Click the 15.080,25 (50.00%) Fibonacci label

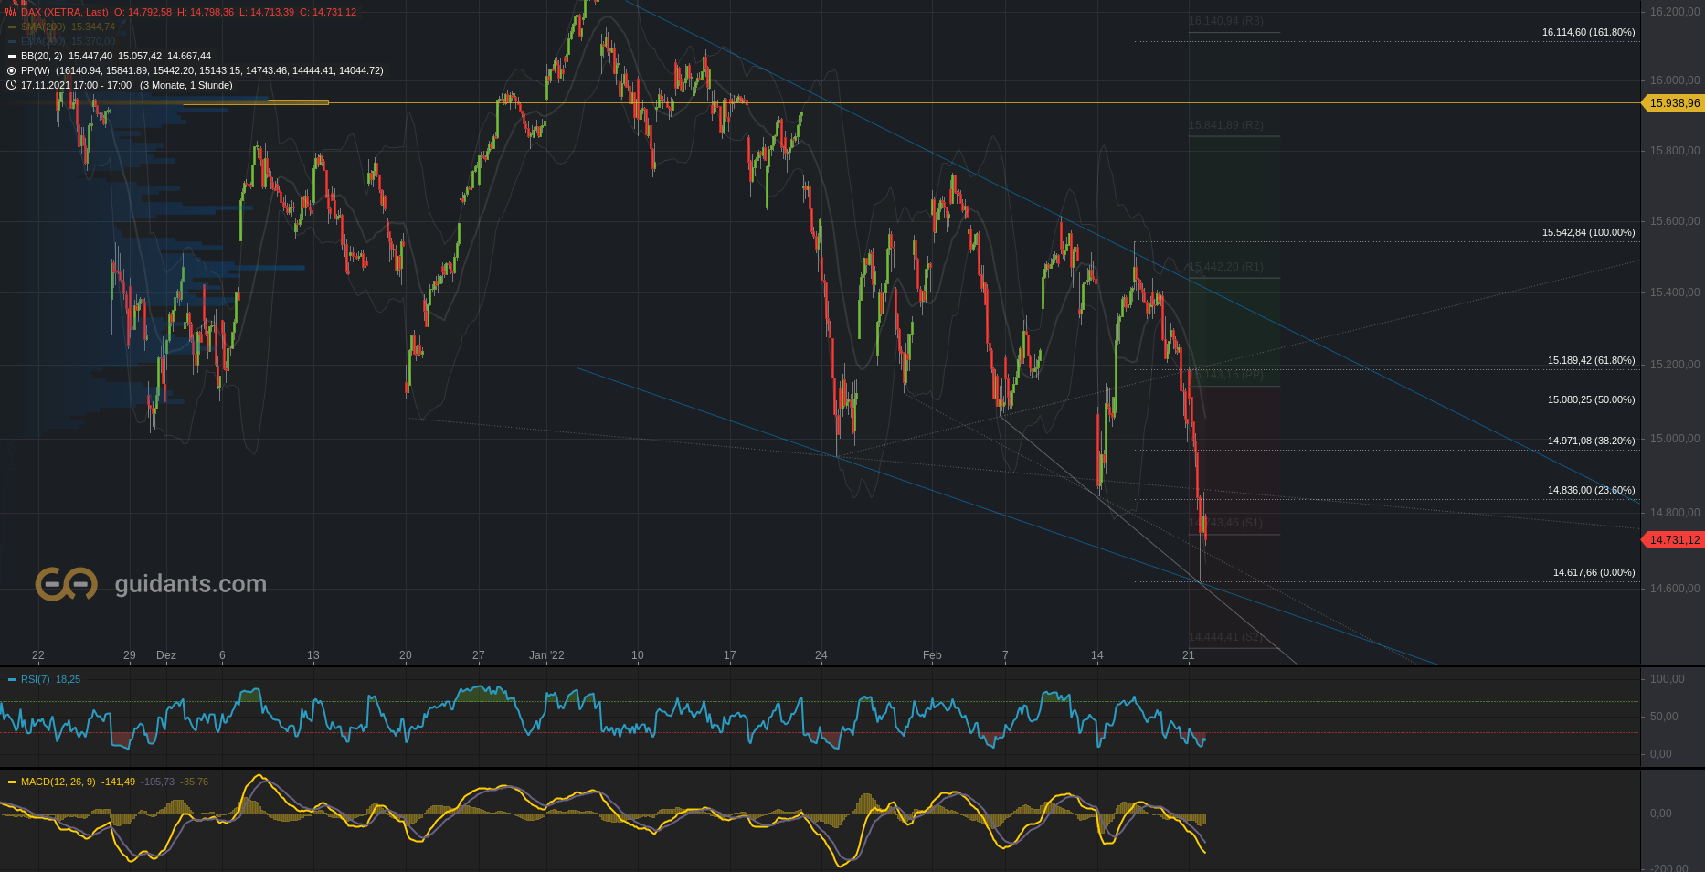pyautogui.click(x=1591, y=399)
